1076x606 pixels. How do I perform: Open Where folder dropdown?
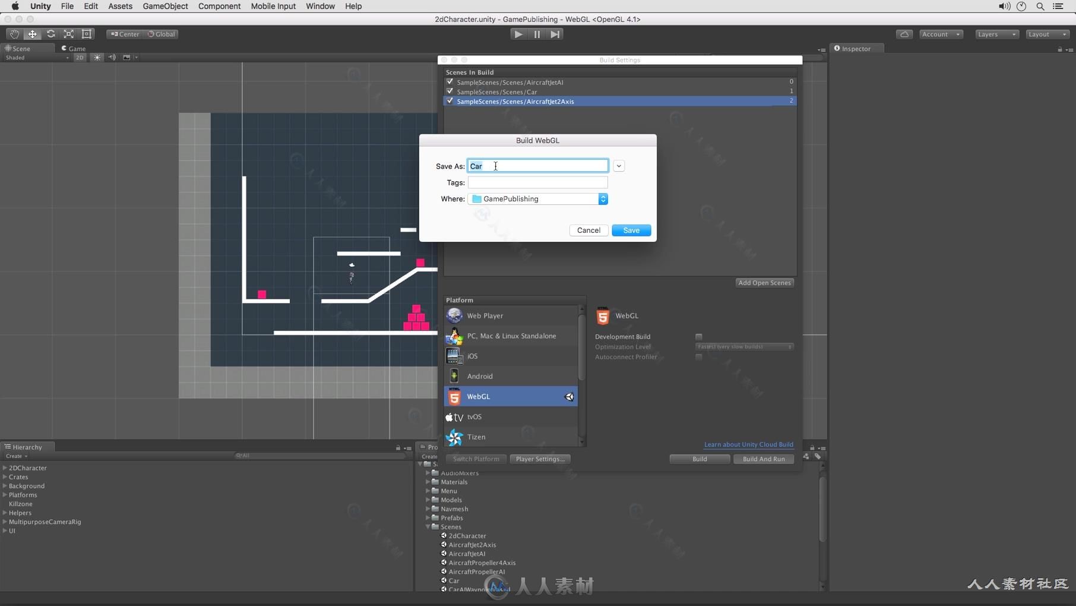538,199
